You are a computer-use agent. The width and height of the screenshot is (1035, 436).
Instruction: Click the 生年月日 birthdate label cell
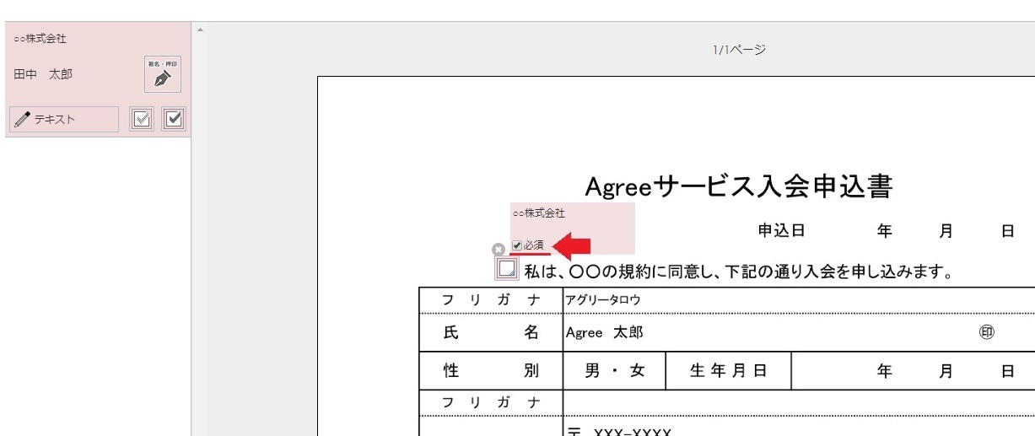point(728,371)
